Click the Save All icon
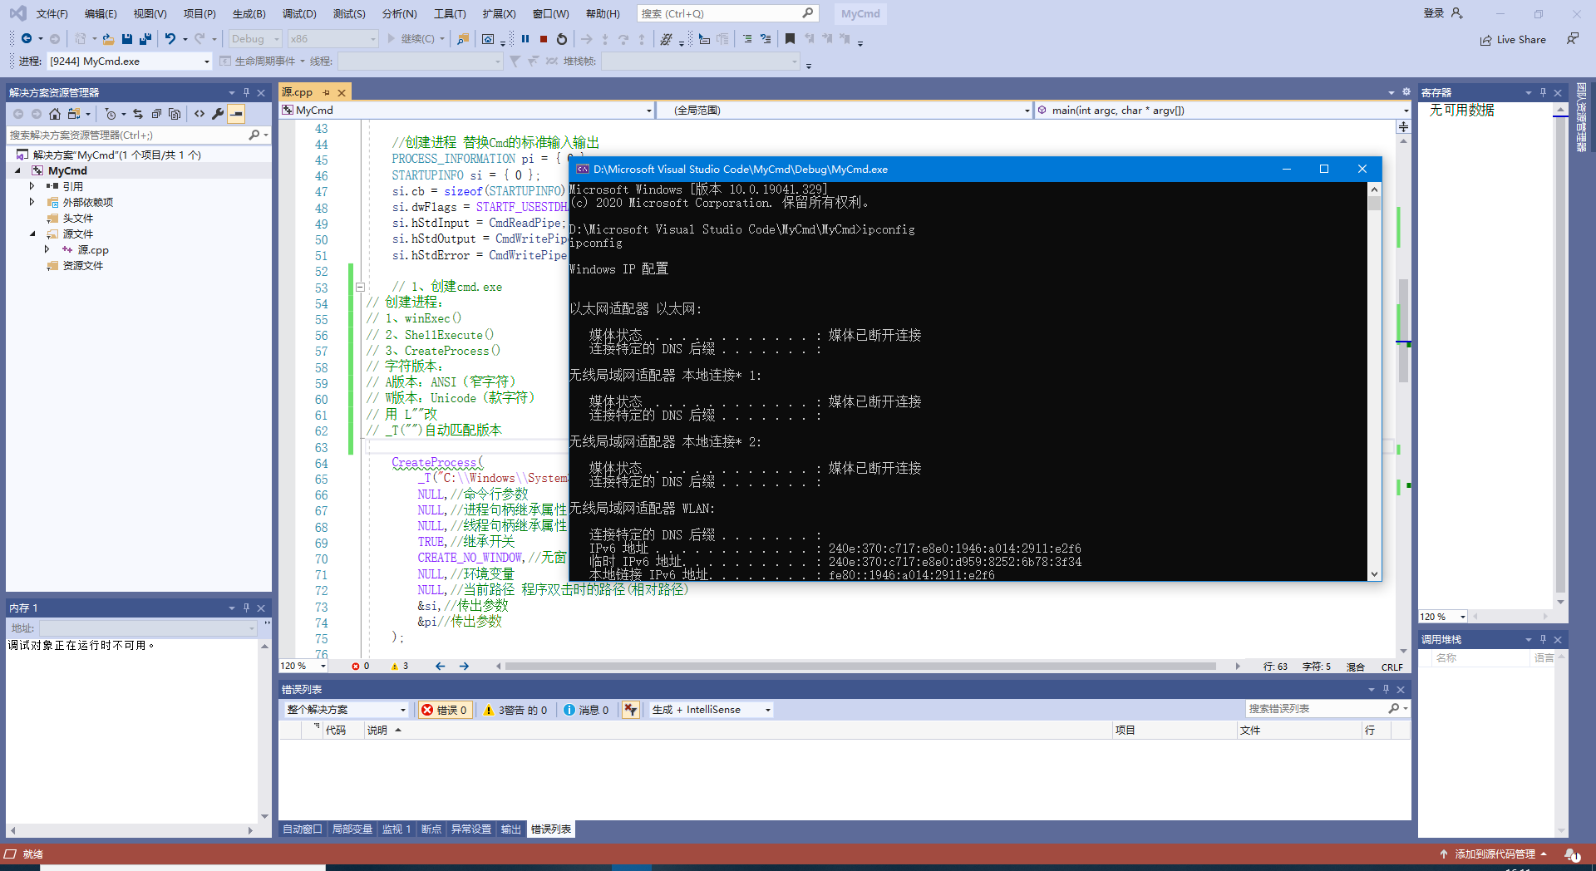This screenshot has width=1596, height=871. (x=145, y=39)
